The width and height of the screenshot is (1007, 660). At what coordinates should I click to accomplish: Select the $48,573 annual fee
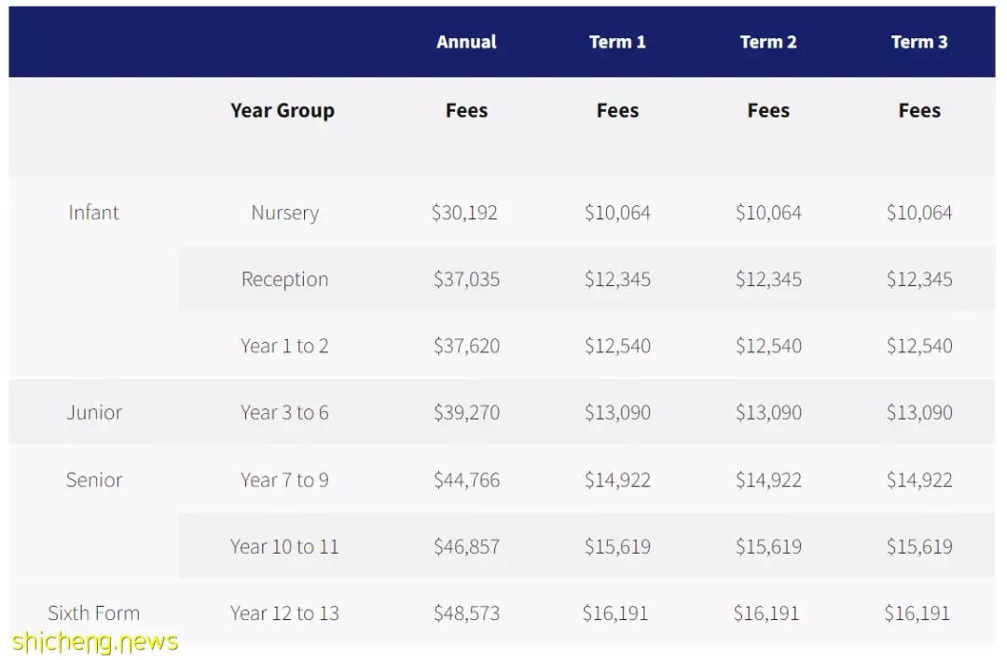coord(466,613)
